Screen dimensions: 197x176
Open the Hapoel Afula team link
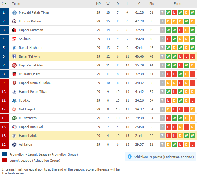tap(28, 136)
